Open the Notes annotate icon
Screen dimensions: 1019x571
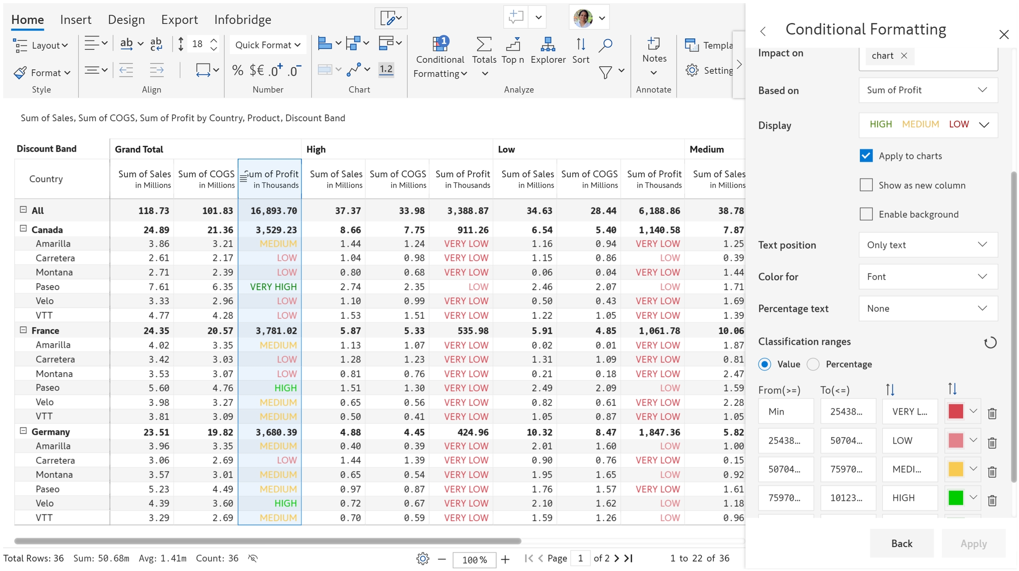pos(654,44)
